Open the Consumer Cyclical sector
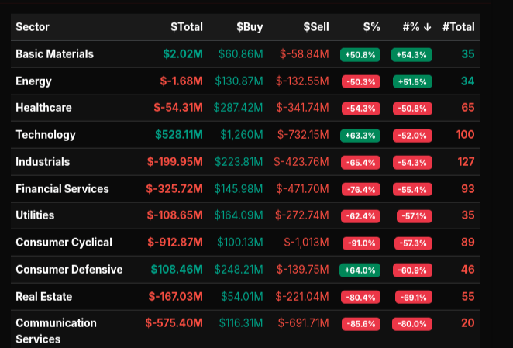Screen dimensions: 513x348 coord(64,243)
